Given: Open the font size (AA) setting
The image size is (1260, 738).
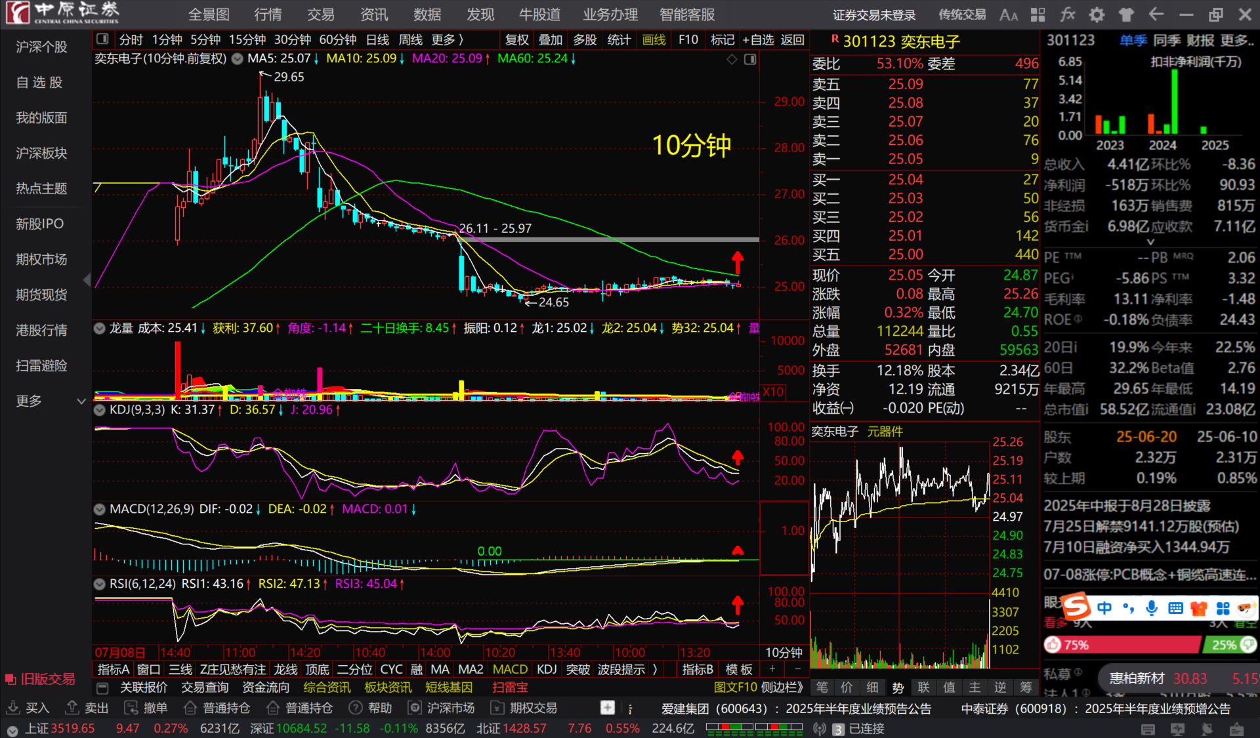Looking at the screenshot, I should (x=1009, y=14).
